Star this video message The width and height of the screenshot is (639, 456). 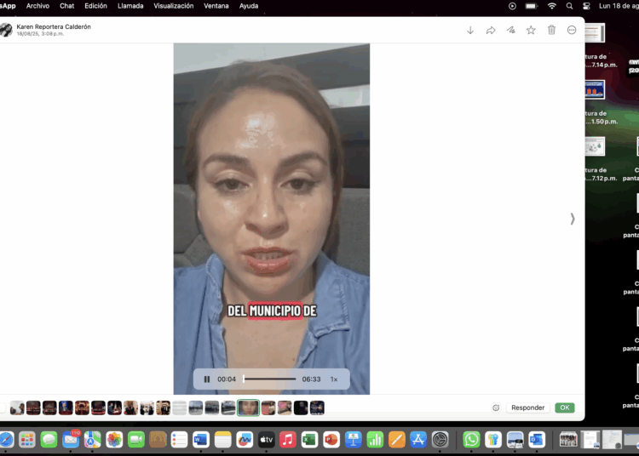click(x=531, y=30)
